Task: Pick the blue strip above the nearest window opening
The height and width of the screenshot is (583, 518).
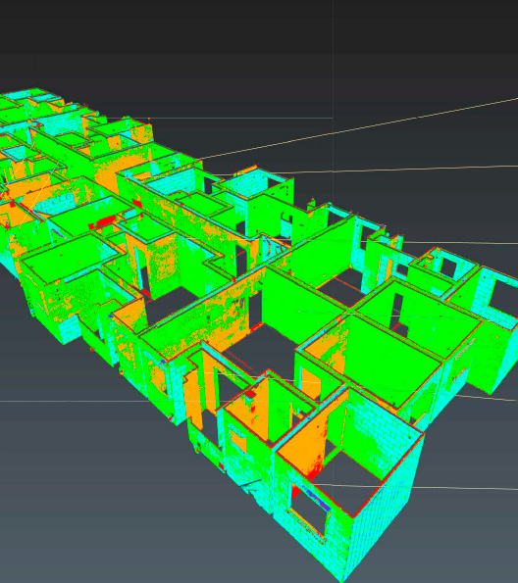Action: point(319,501)
